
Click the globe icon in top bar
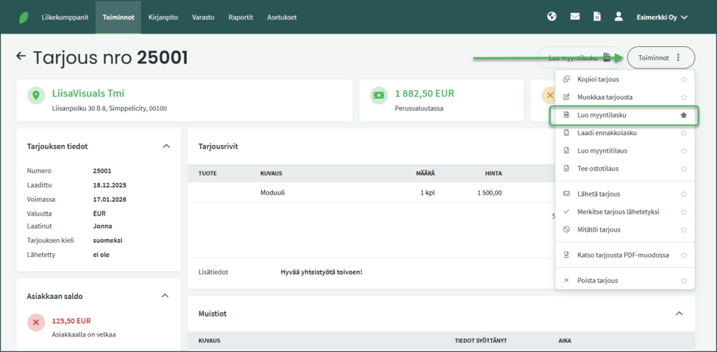[552, 17]
